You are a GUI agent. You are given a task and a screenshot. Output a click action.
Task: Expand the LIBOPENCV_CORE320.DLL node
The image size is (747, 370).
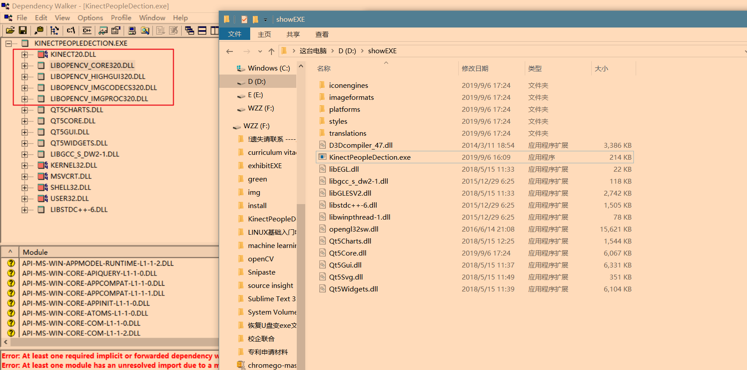(x=24, y=66)
